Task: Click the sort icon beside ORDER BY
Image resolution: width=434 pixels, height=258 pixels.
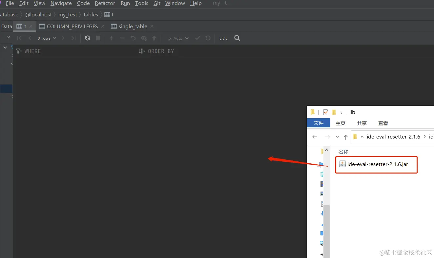Action: tap(142, 51)
